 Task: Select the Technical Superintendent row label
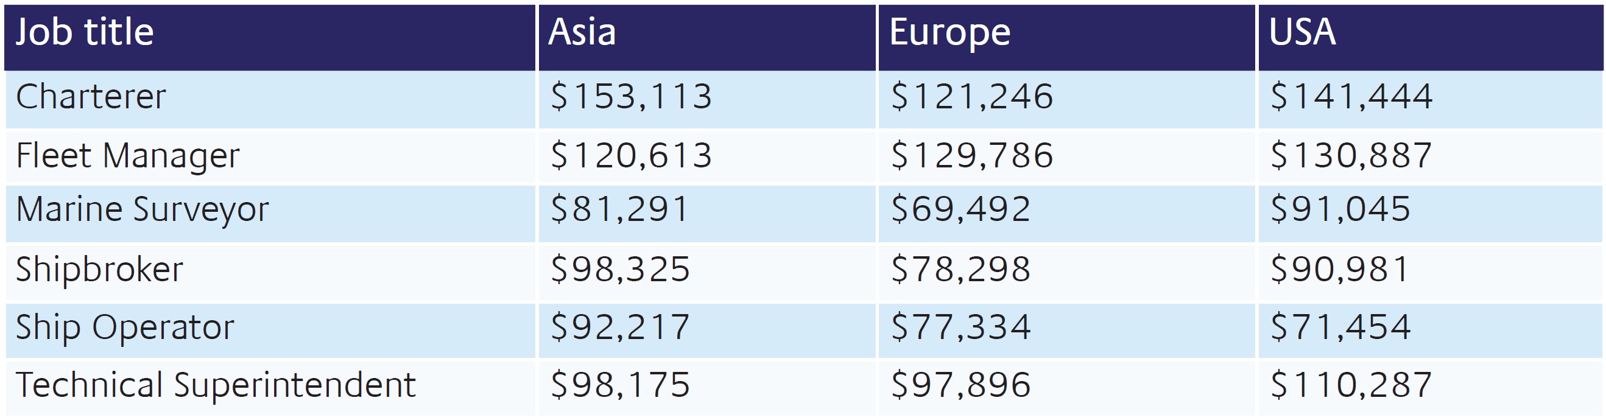[216, 385]
